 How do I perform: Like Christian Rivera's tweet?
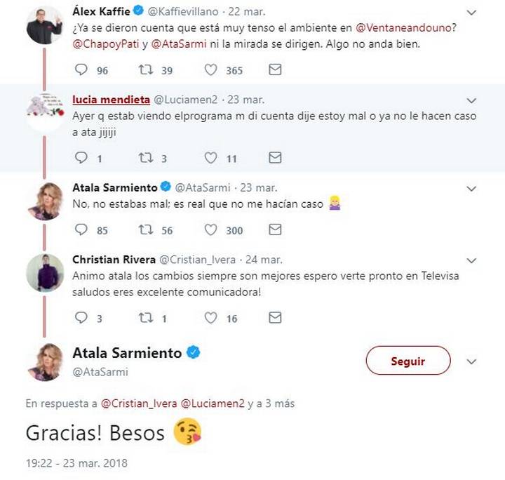pos(212,318)
